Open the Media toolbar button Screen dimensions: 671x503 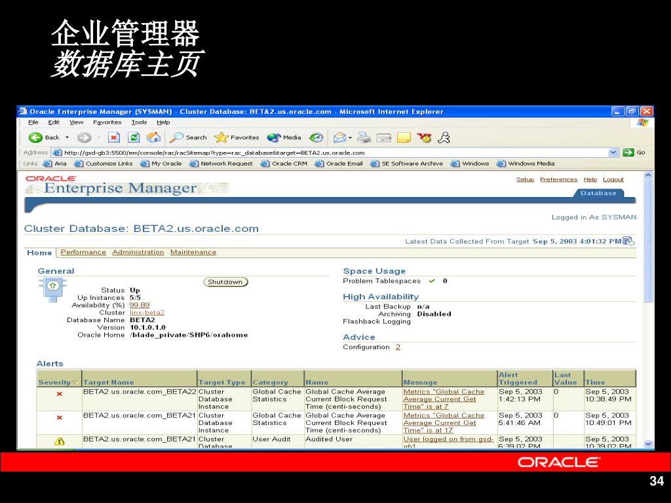(x=284, y=138)
